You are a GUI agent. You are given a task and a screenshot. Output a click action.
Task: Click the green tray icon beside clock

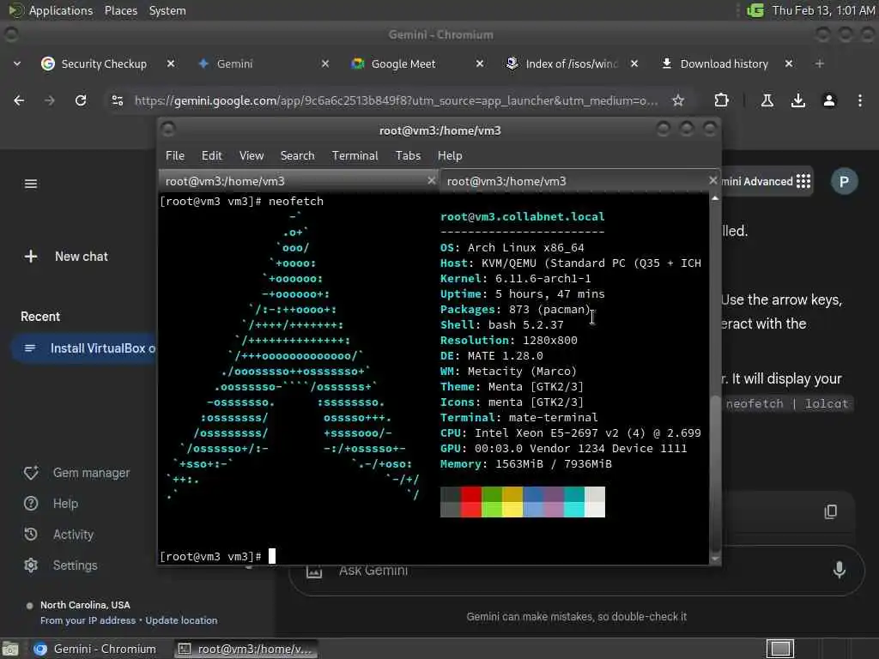click(755, 10)
